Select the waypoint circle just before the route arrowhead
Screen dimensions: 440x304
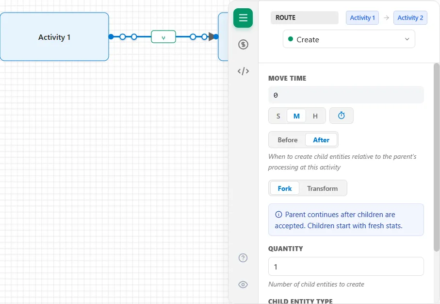tap(204, 36)
